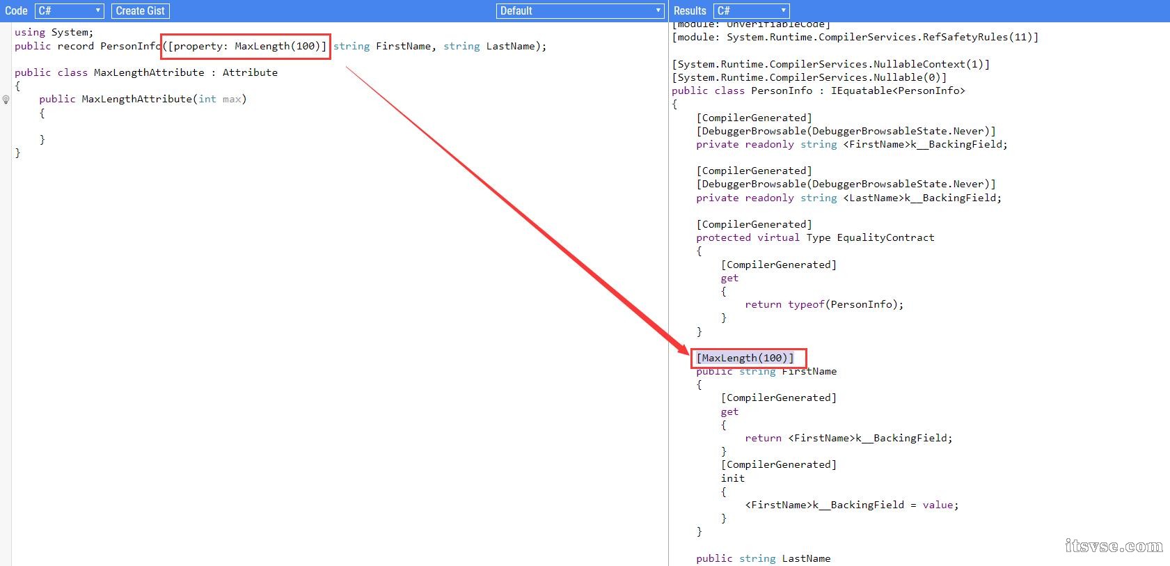Click the 'public class MaxLengthAttribute : Attribute' line
The width and height of the screenshot is (1170, 566).
pos(146,72)
